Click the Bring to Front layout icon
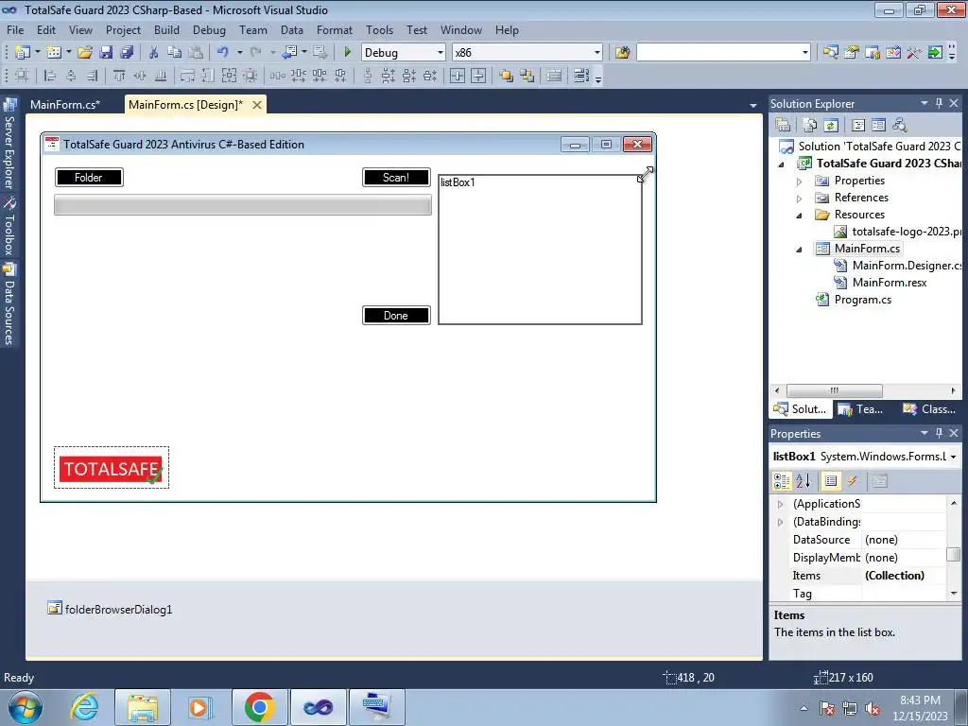This screenshot has width=968, height=726. click(507, 76)
